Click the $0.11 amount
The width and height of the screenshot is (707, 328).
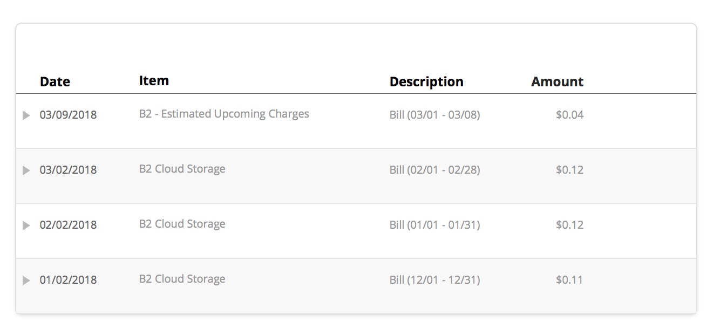tap(569, 280)
